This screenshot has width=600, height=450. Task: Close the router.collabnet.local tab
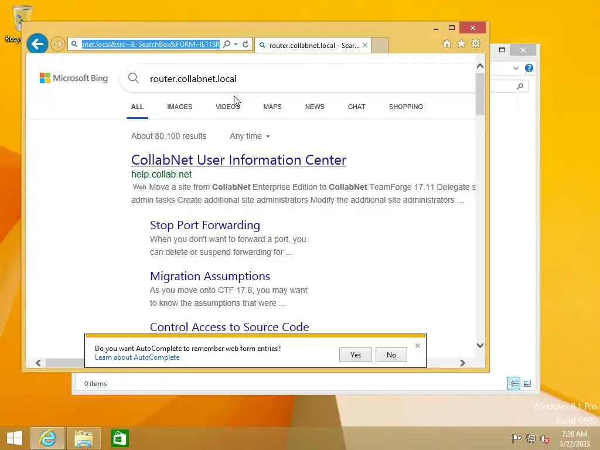365,45
